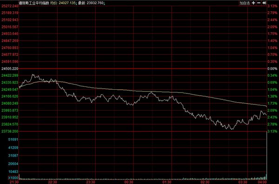Click the 加自选 add-to-watchlist button

245,3
